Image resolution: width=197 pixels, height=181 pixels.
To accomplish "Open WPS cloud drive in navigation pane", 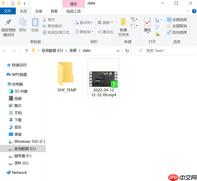I will click(17, 74).
